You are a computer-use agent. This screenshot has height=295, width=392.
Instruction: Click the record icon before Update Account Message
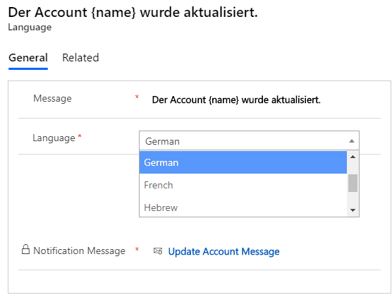click(x=158, y=251)
